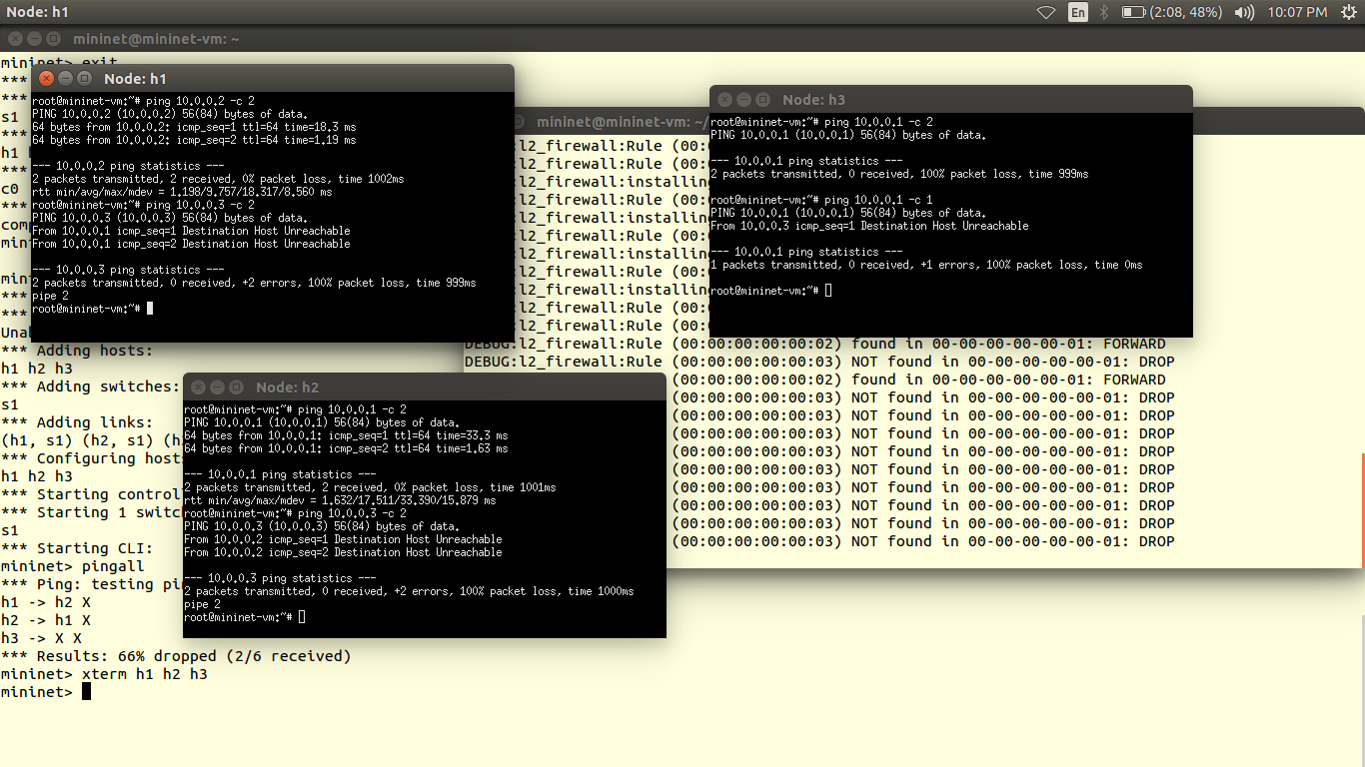
Task: Open the Bluetooth indicator in top panel
Action: point(1104,12)
